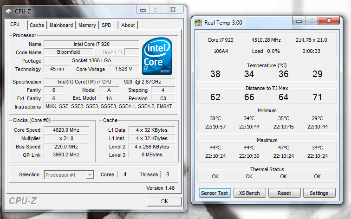The height and width of the screenshot is (219, 351).
Task: Open the Mainboard tab
Action: point(61,25)
